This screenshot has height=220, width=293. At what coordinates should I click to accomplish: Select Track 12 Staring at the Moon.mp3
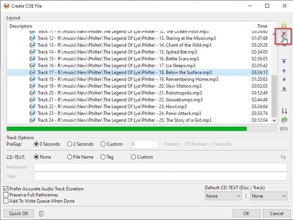coord(138,38)
